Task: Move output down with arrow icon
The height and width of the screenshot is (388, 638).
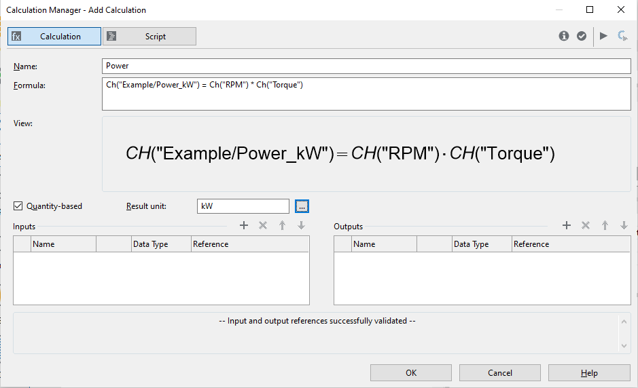Action: tap(624, 226)
